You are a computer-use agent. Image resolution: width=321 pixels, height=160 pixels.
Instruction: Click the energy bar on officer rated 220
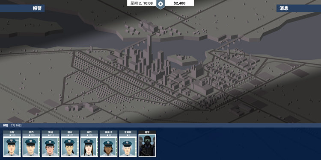tap(39, 146)
